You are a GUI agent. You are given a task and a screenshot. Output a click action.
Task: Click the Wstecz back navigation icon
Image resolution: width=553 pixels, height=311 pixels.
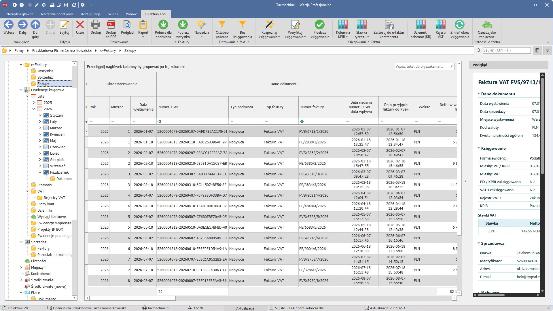click(x=9, y=25)
